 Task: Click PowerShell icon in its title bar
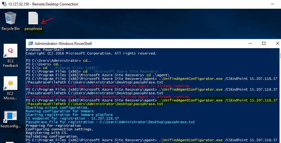point(30,43)
